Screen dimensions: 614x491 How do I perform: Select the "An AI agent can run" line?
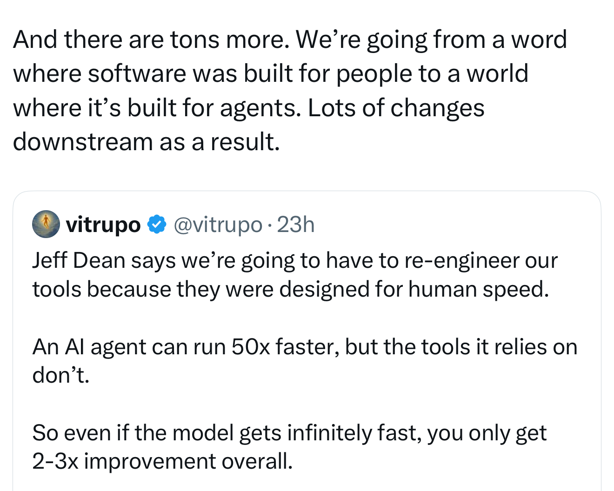click(304, 347)
